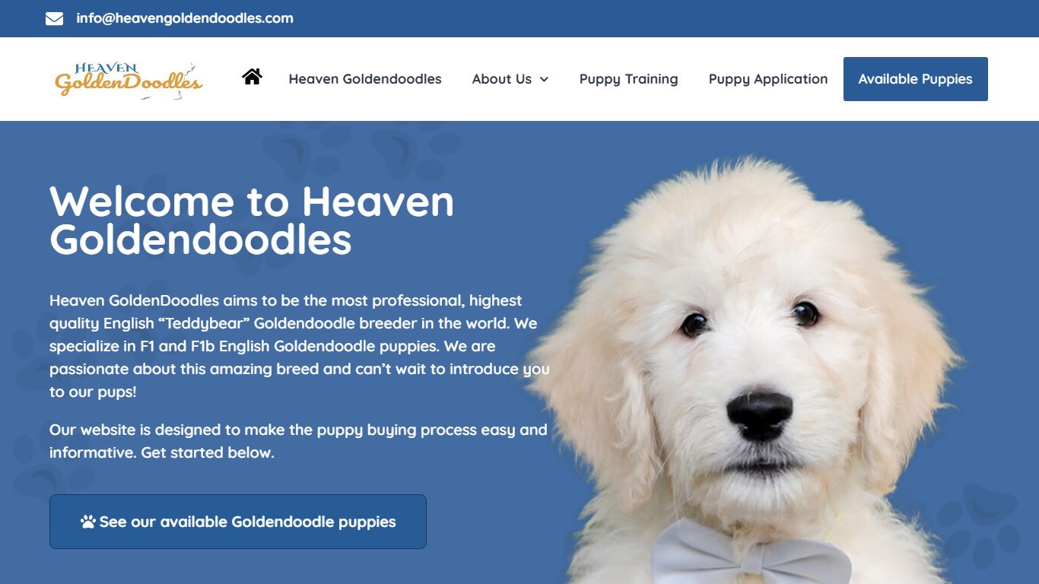Click See our available Goldendoodle puppies
Screen dimensions: 1039x584
point(238,522)
